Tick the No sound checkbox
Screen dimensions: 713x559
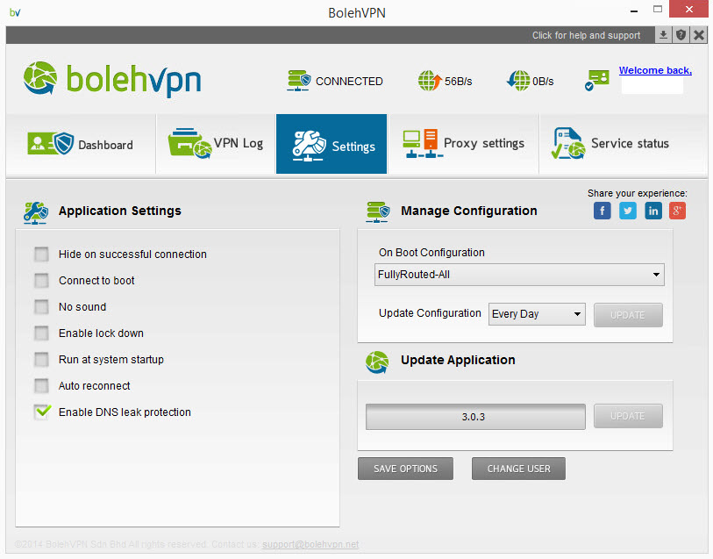pyautogui.click(x=41, y=307)
